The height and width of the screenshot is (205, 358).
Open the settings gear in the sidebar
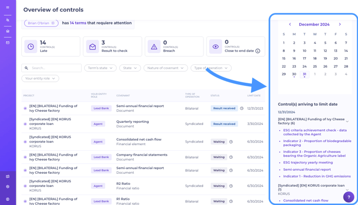tap(7, 187)
